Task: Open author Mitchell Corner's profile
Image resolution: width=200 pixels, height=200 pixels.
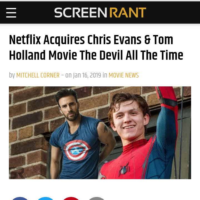Action: coord(38,75)
